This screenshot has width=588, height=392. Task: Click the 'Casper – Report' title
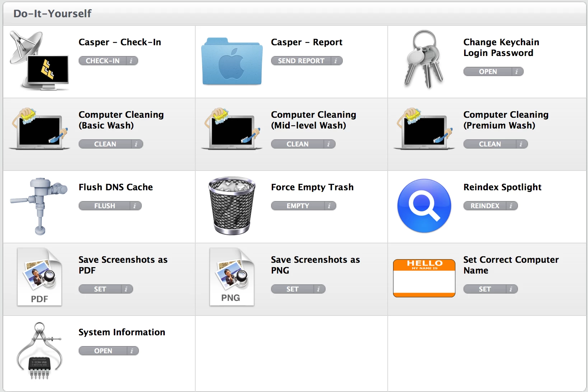[307, 42]
